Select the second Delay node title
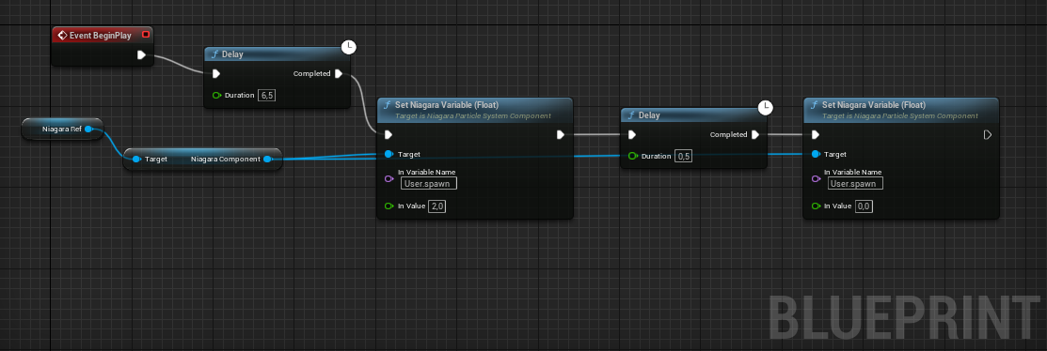This screenshot has width=1047, height=351. click(649, 115)
